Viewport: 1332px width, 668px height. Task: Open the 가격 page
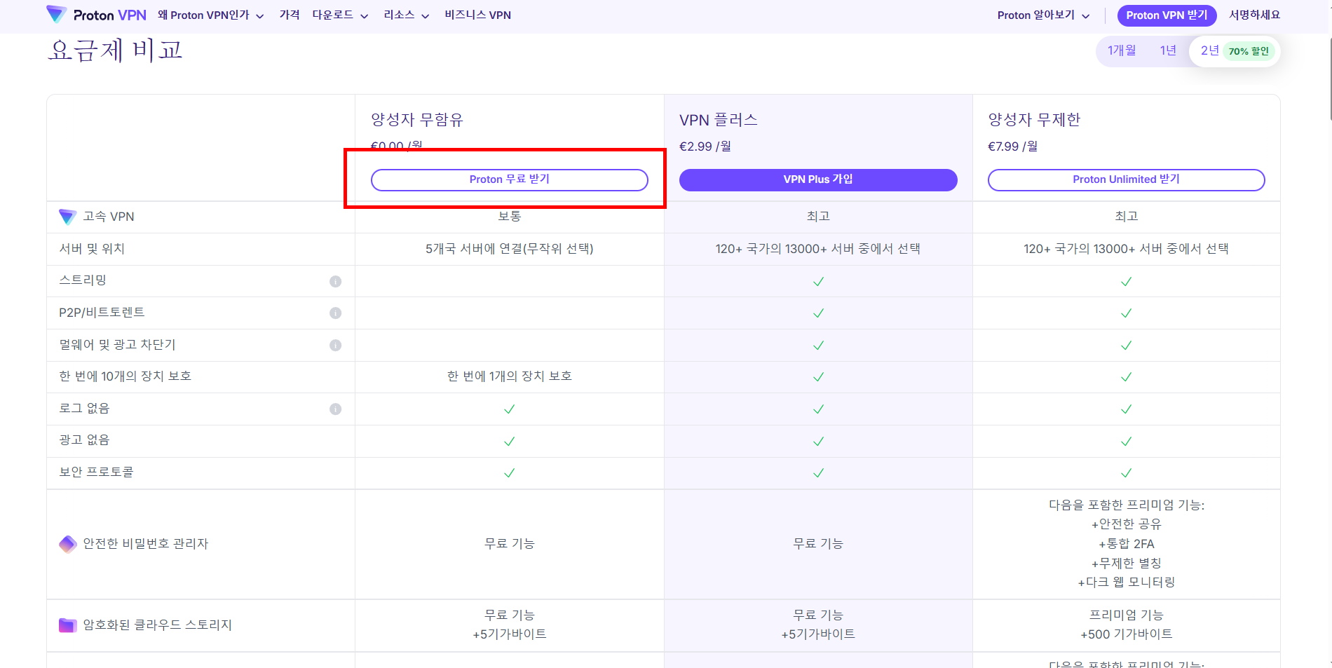click(x=290, y=15)
